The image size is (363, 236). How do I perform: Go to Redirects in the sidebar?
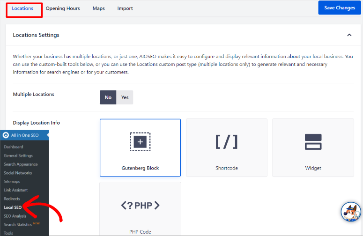click(12, 199)
